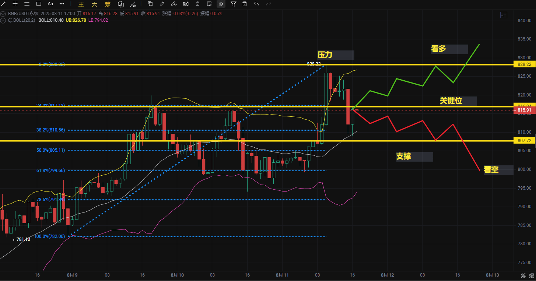
Task: Undo the last drawing action
Action: tap(256, 4)
